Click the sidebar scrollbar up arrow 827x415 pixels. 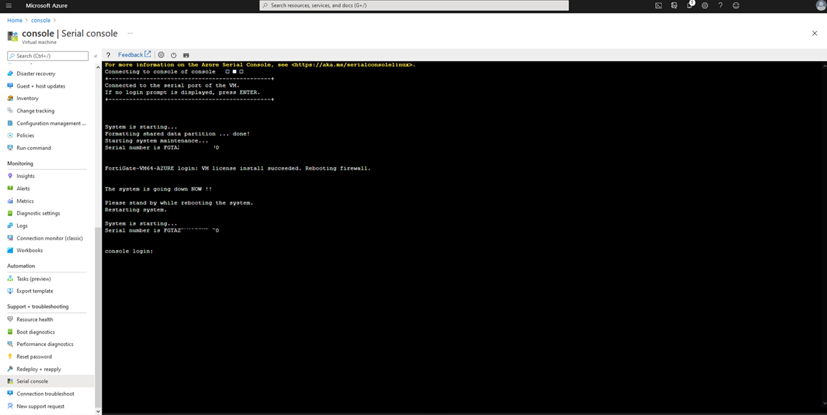(x=97, y=67)
